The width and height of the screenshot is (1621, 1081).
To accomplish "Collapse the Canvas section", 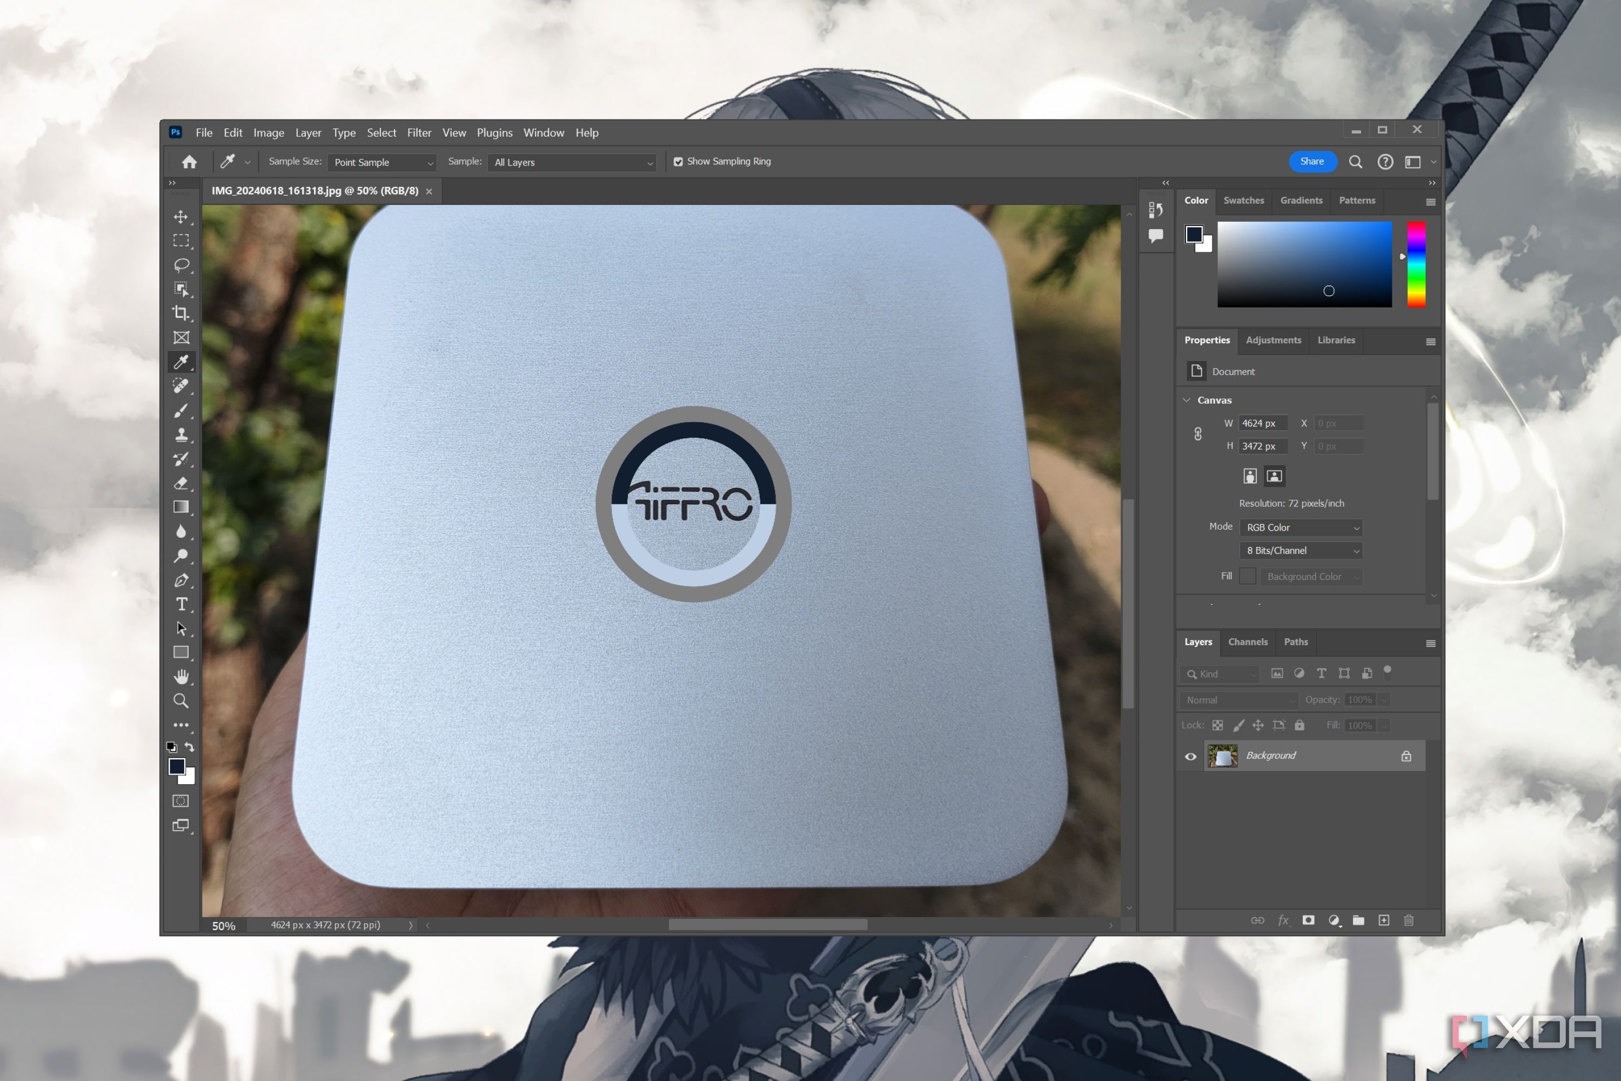I will 1187,400.
